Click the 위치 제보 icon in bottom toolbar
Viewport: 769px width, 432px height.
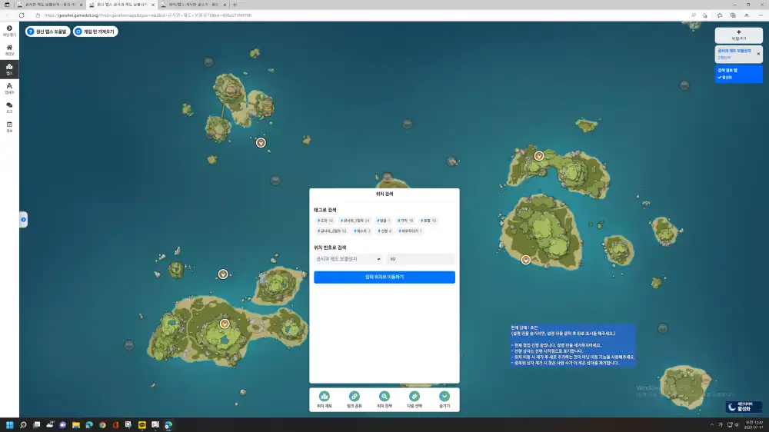point(325,397)
